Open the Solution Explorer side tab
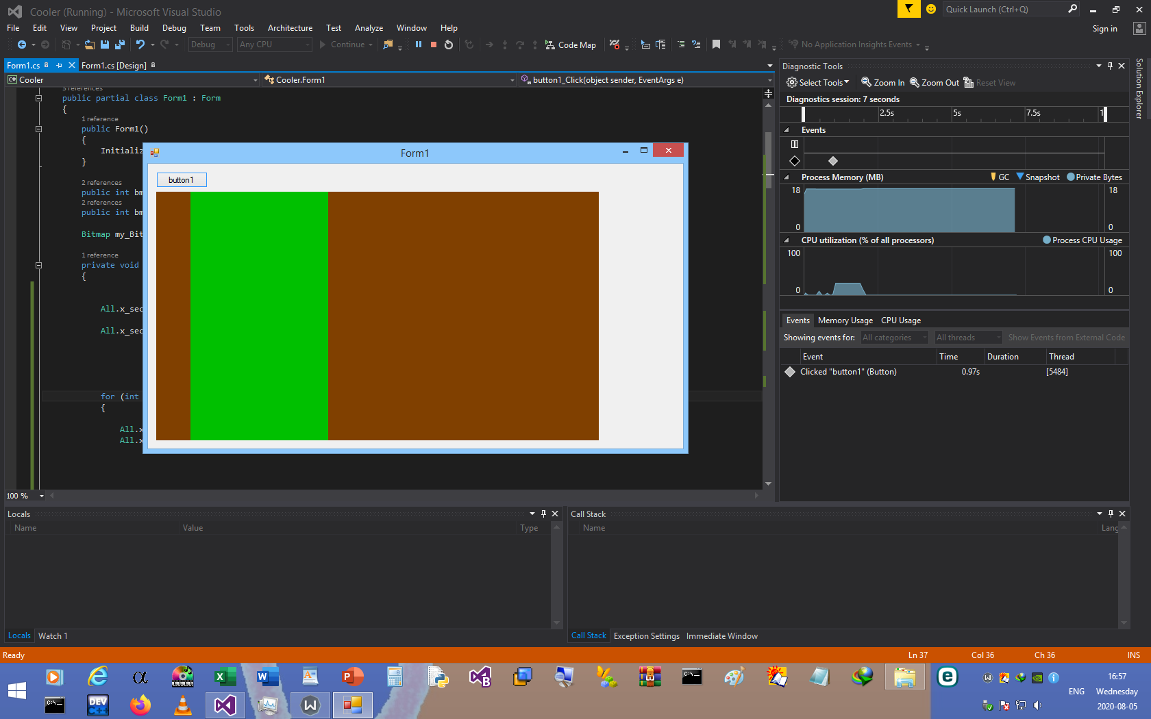The image size is (1151, 719). (1139, 88)
